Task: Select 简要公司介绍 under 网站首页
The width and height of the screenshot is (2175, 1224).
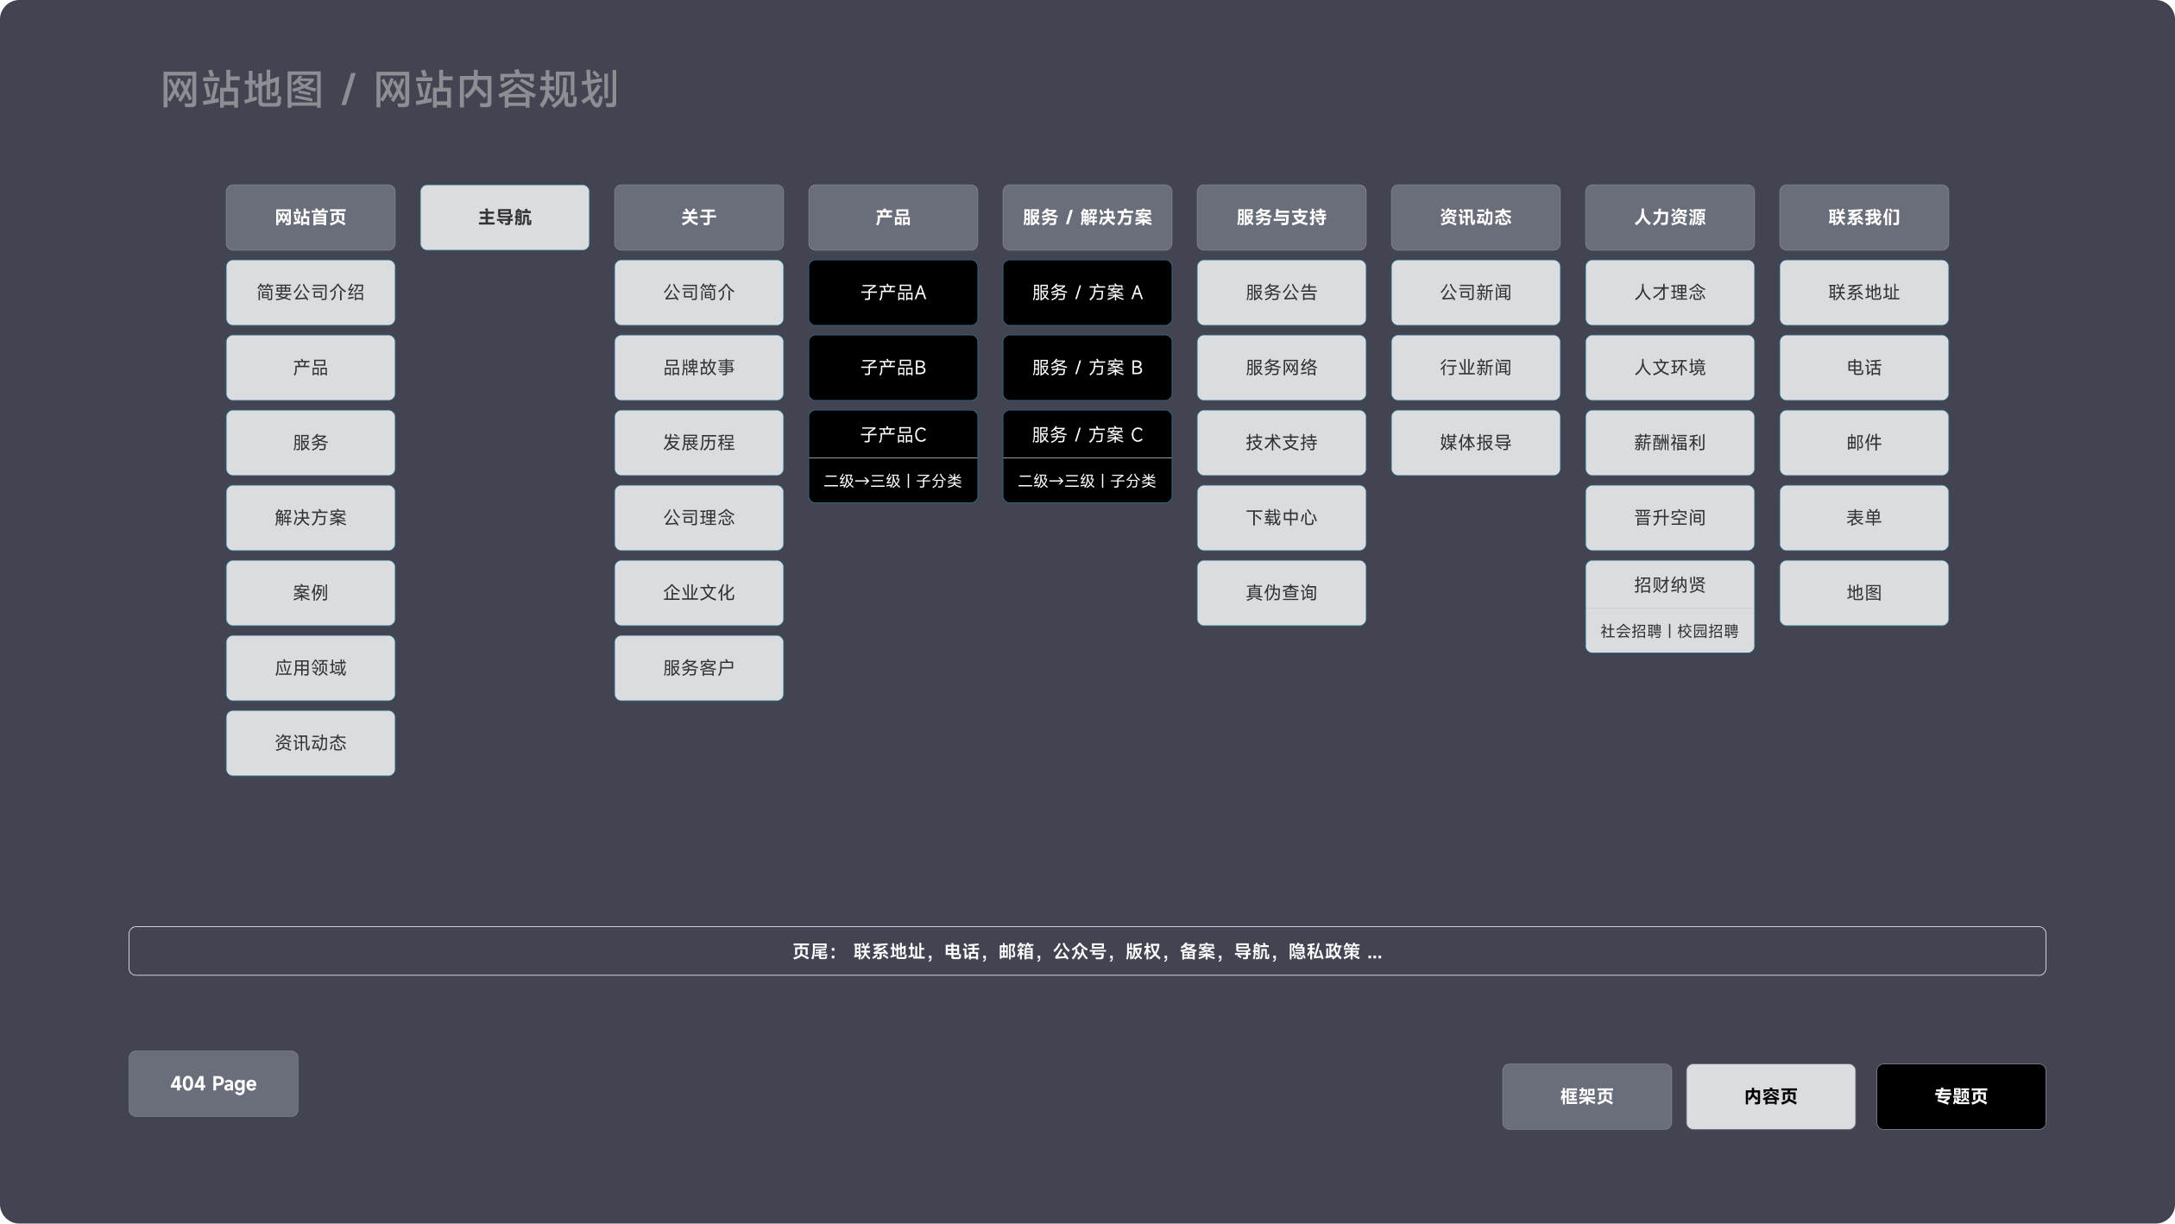Action: pos(310,293)
